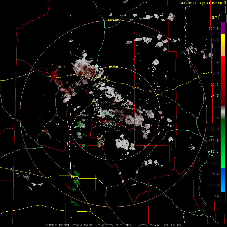Select the -78.7 velocity scale value
Screen dimensions: 227x227
[x=214, y=163]
